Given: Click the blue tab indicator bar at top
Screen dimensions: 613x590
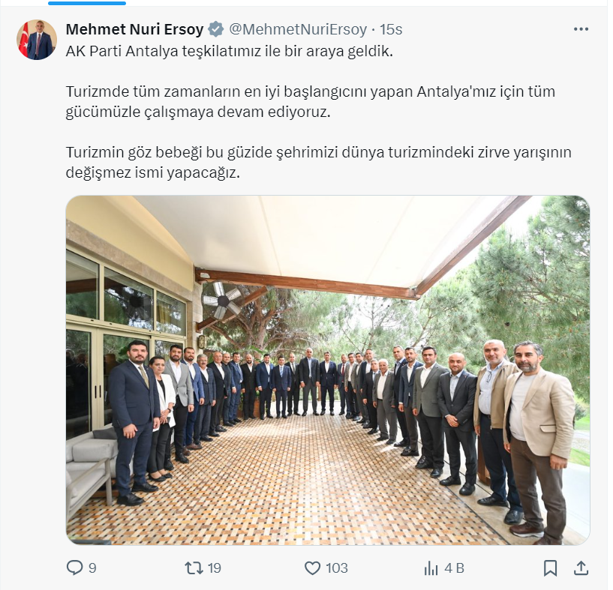Looking at the screenshot, I should point(87,3).
